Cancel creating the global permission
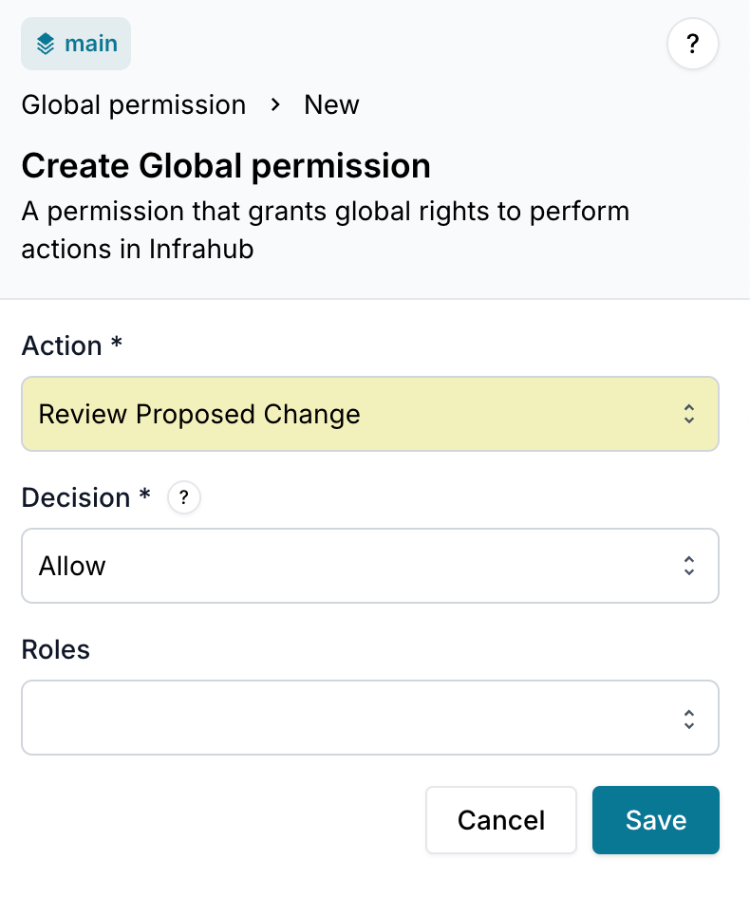The width and height of the screenshot is (750, 915). pos(501,820)
